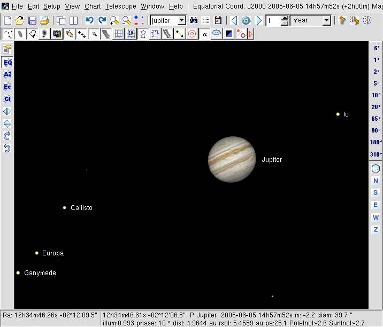Open the chart configuration sidebar icon
Image resolution: width=383 pixels, height=327 pixels.
7,50
